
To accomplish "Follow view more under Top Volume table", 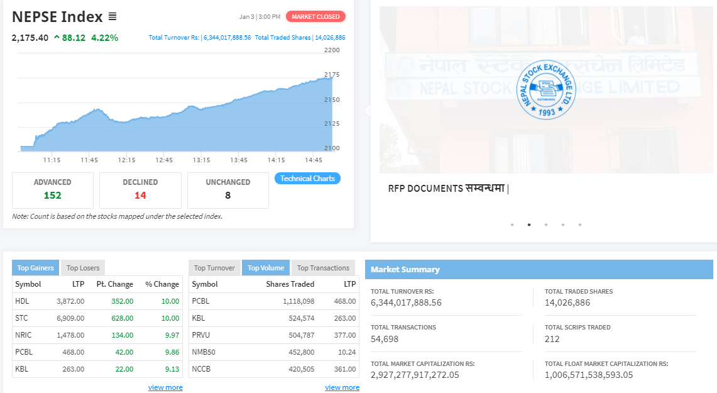I will [342, 387].
